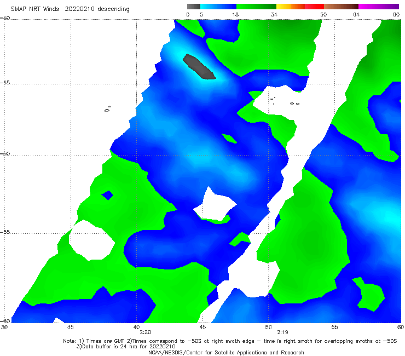Click the latitude label '-45'
The width and height of the screenshot is (405, 356).
5,83
